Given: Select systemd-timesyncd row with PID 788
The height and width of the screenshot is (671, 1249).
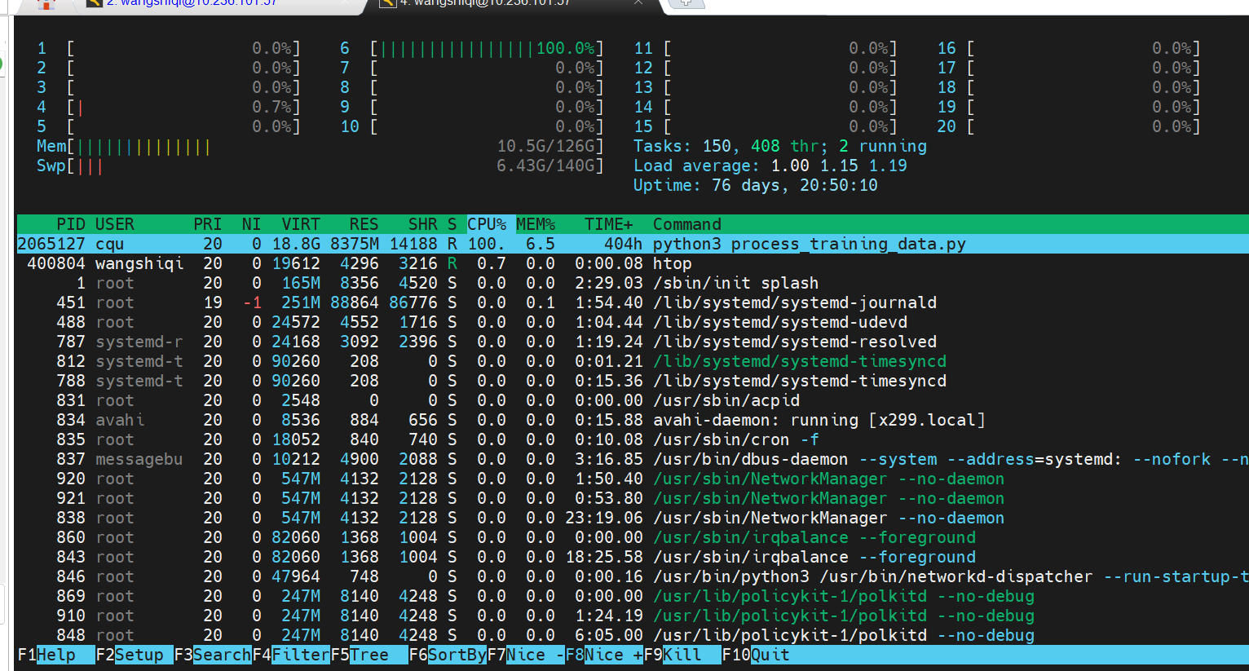Looking at the screenshot, I should point(633,381).
